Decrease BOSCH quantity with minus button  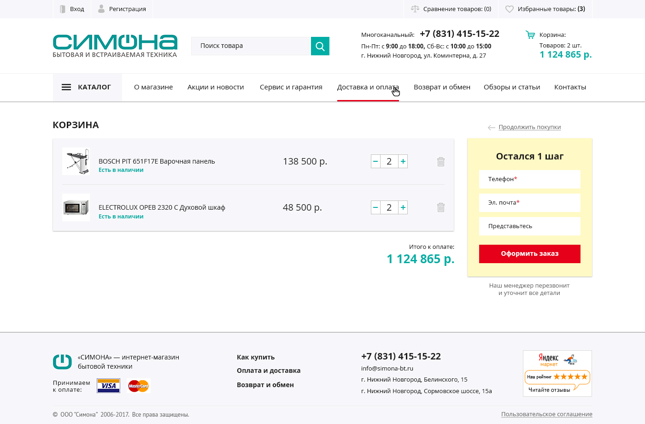point(375,161)
